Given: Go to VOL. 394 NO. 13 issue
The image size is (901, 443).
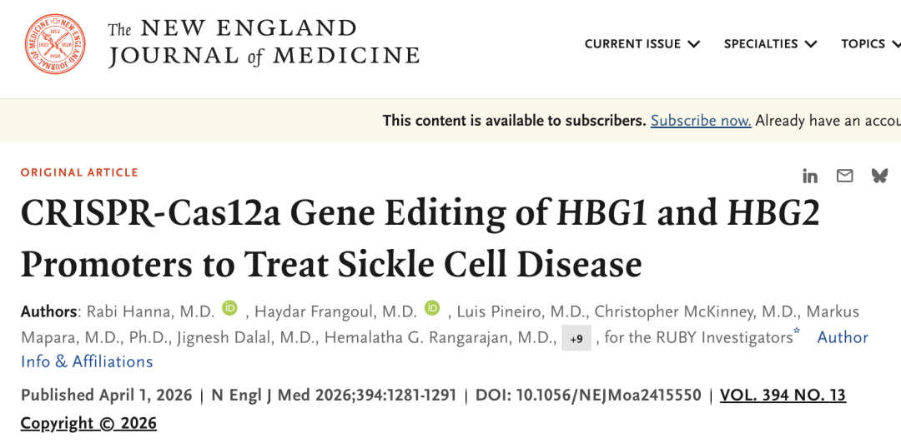Looking at the screenshot, I should coord(783,396).
